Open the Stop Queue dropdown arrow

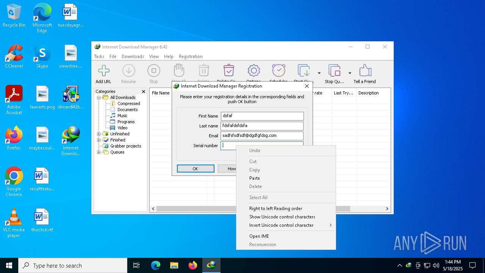pyautogui.click(x=350, y=73)
